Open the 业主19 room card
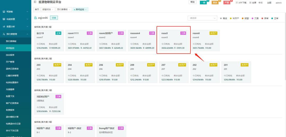The image size is (286, 137). (49, 40)
